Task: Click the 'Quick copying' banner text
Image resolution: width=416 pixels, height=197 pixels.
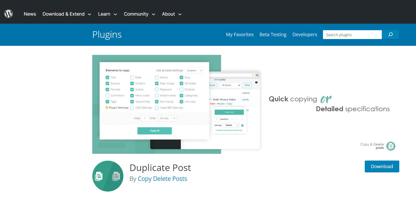Action: 293,99
